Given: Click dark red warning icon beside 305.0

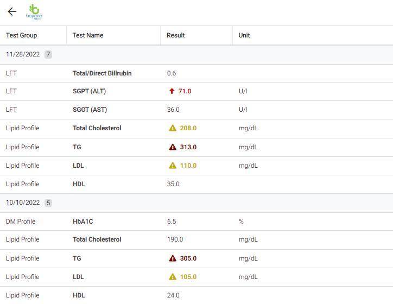Looking at the screenshot, I should [173, 258].
